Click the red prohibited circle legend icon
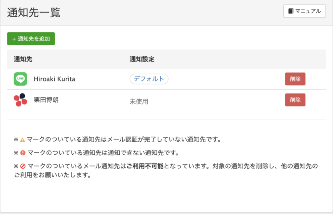The height and width of the screenshot is (214, 333). pos(23,166)
